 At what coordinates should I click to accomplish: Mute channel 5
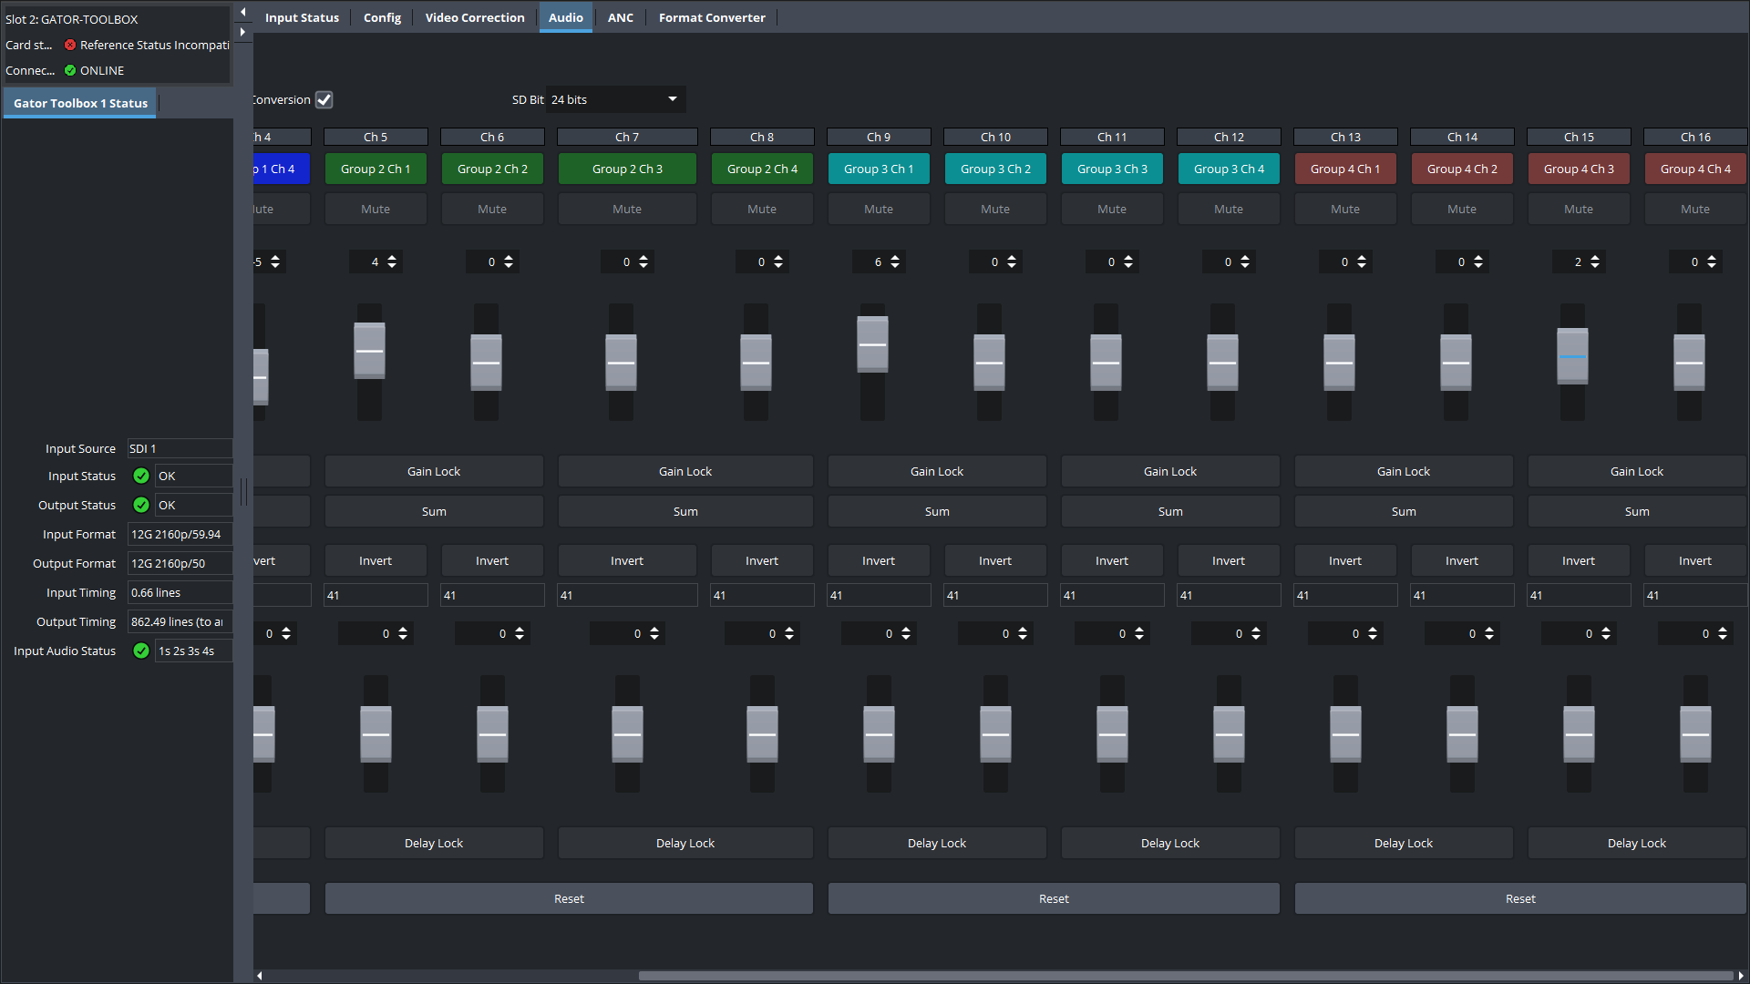pyautogui.click(x=376, y=209)
